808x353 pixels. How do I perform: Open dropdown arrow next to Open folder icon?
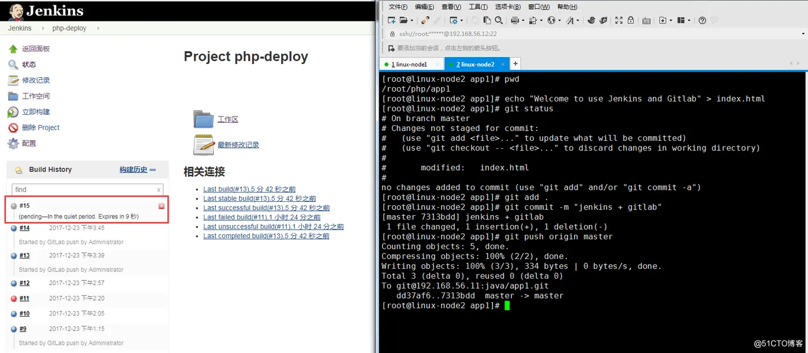[x=412, y=20]
